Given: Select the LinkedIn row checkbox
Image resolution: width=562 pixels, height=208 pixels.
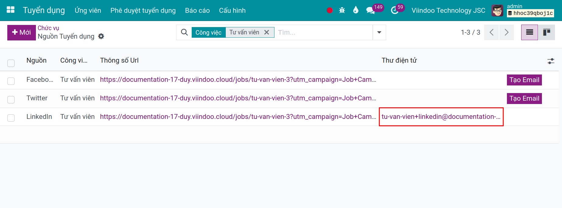Looking at the screenshot, I should click(11, 118).
